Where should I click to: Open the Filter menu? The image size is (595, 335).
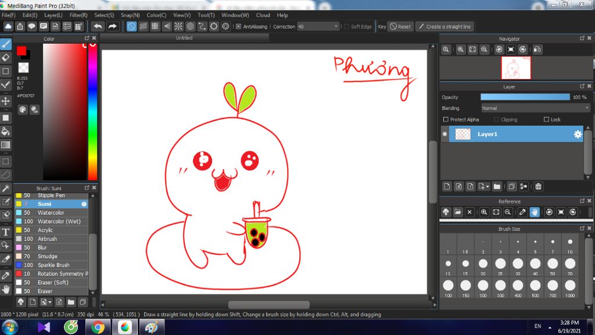click(78, 15)
